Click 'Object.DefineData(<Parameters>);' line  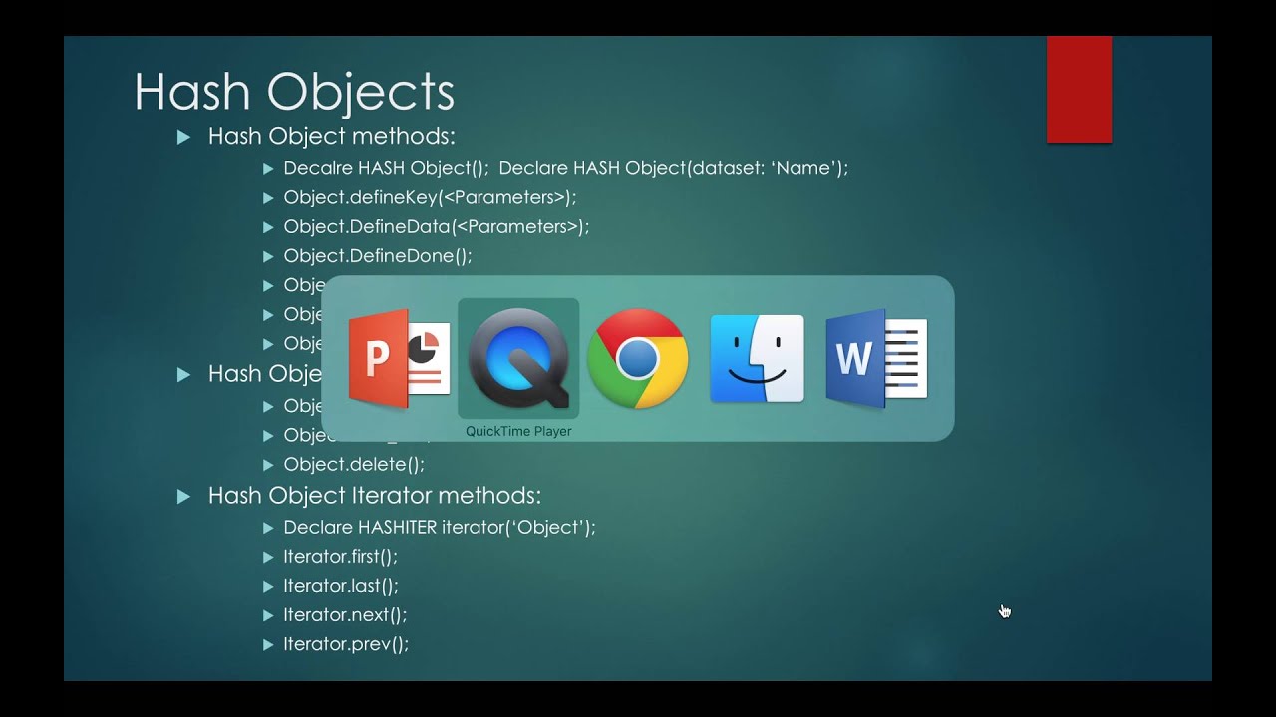pos(437,226)
